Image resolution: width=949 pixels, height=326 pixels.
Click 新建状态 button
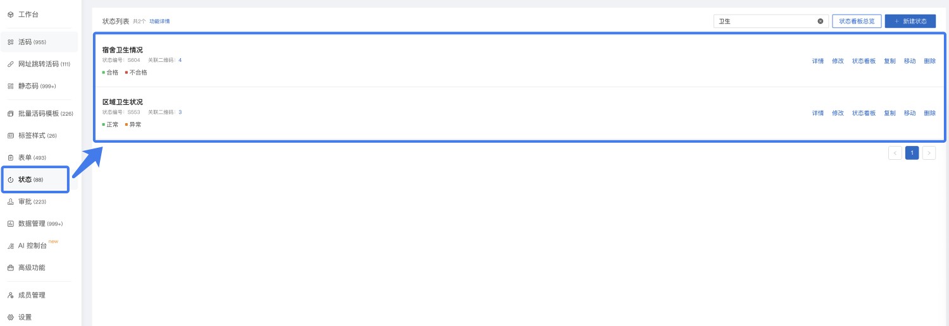tap(910, 21)
